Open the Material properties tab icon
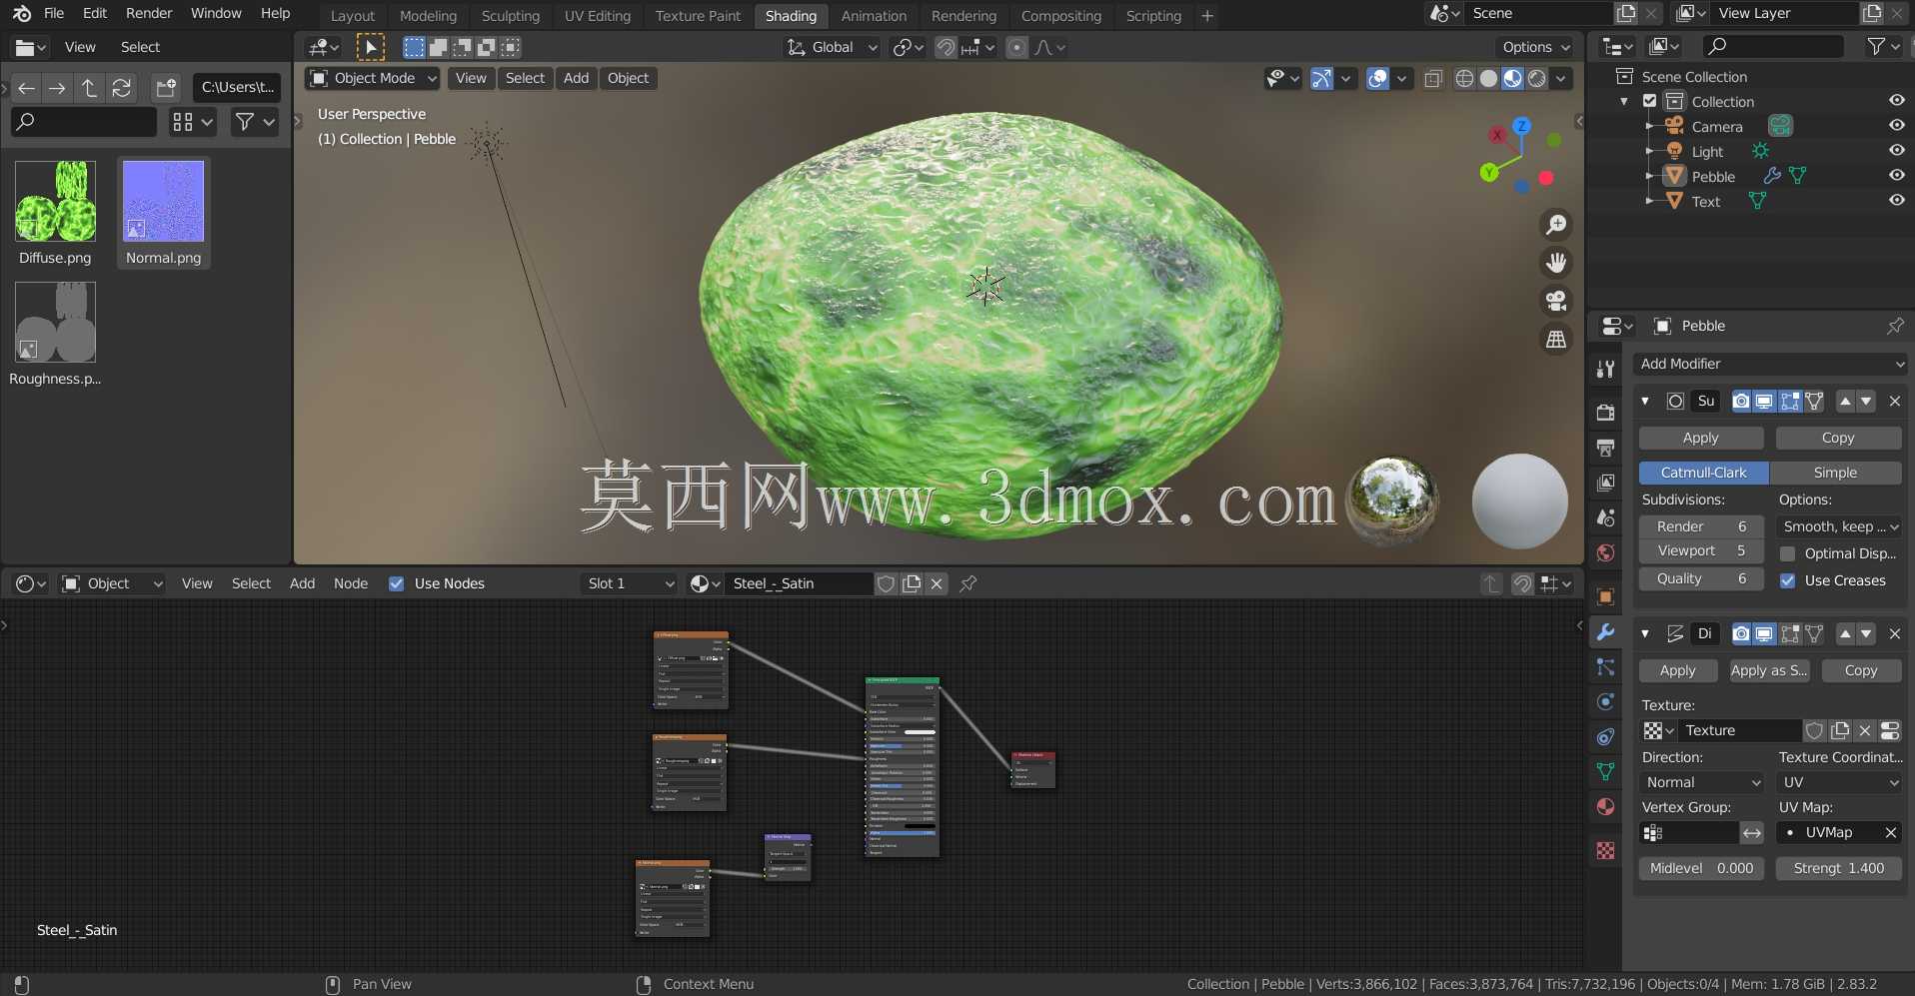The image size is (1915, 996). (1605, 806)
